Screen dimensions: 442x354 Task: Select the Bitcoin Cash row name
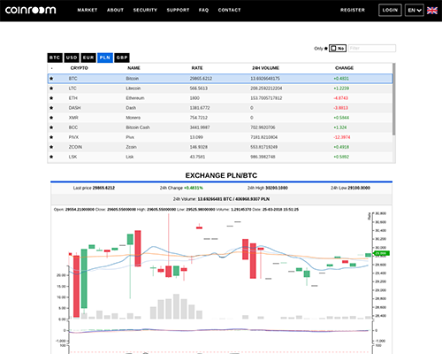coord(138,127)
